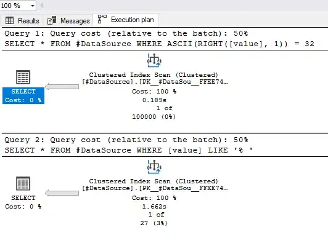The width and height of the screenshot is (328, 243).
Task: Click Query 2 scan time 1.662s label
Action: [x=154, y=207]
